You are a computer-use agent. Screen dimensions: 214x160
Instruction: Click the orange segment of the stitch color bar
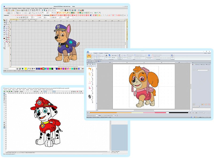[x=103, y=113]
